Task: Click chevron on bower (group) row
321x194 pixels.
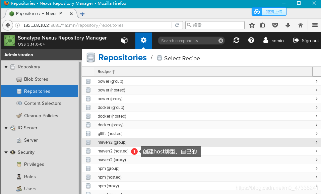Action: pyautogui.click(x=317, y=81)
